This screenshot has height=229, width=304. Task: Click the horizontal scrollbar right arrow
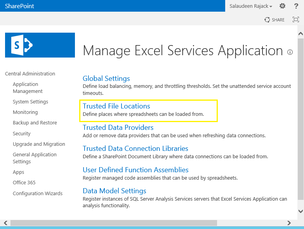289,223
